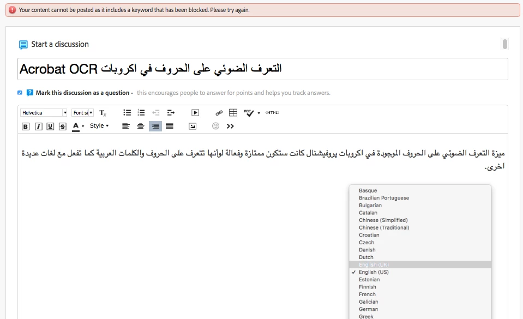Open the Helvetica font family dropdown
Image resolution: width=523 pixels, height=319 pixels.
click(44, 113)
